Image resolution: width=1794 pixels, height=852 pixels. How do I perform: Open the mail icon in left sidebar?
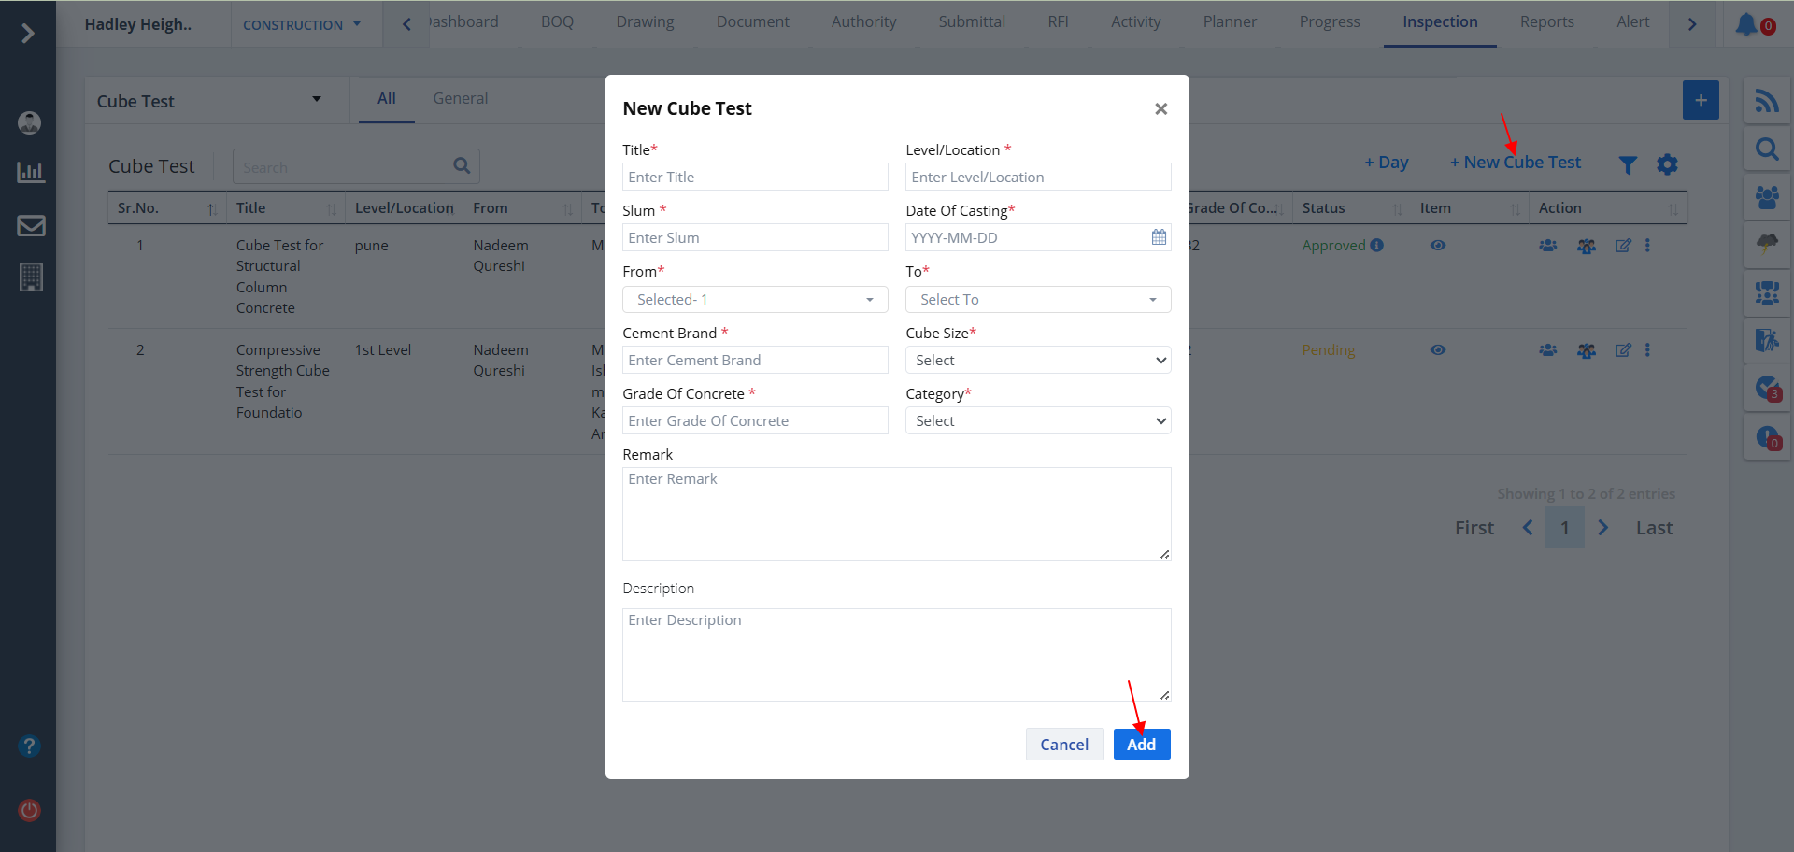click(x=31, y=225)
